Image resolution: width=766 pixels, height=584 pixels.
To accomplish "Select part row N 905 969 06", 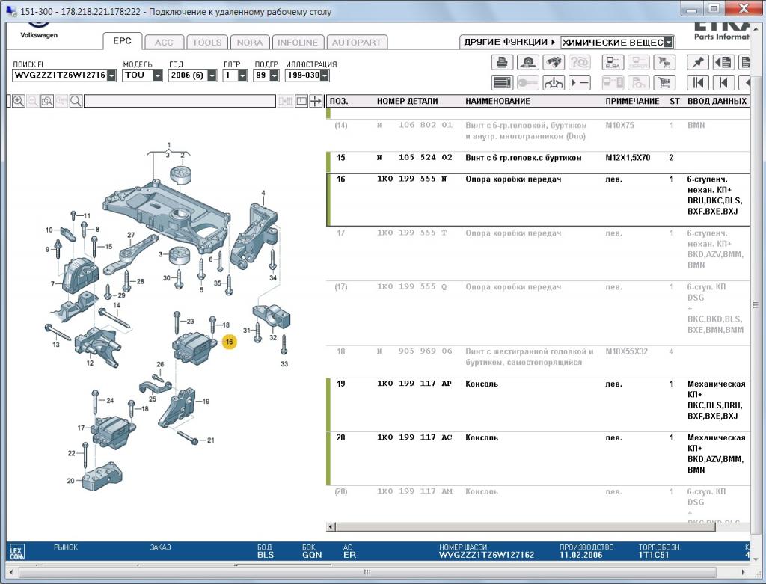I will tap(539, 362).
